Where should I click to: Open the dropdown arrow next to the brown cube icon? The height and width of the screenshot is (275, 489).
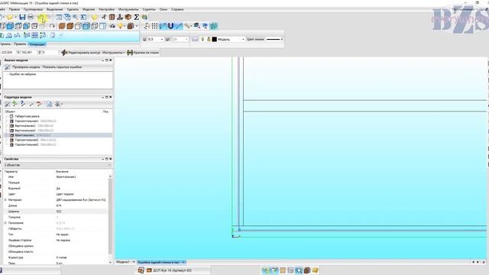point(137,26)
